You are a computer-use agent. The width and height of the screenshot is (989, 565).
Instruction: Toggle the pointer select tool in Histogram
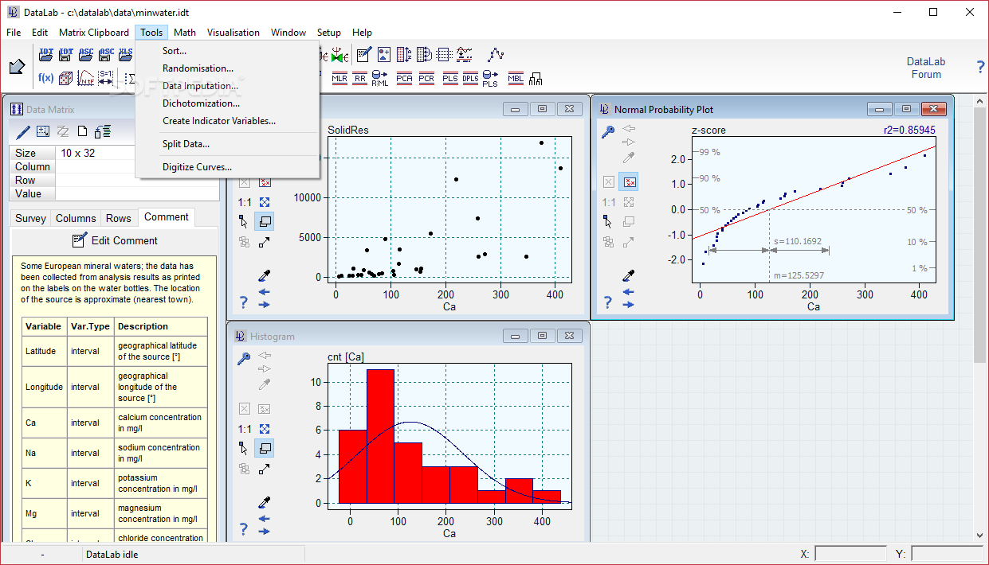point(244,449)
